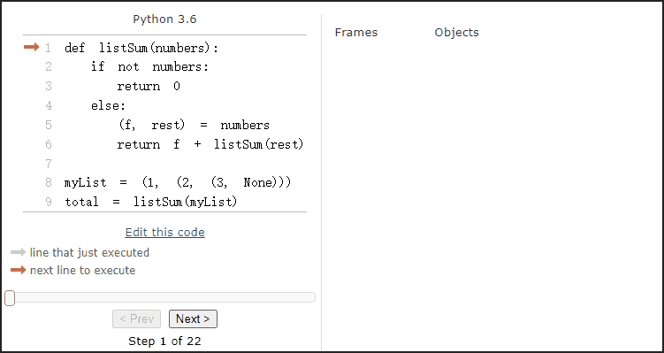
Task: Click the disabled < Prev button
Action: coord(136,319)
